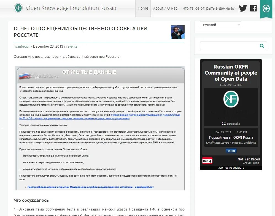Open the events category link
275x216 pixels.
pos(72,47)
